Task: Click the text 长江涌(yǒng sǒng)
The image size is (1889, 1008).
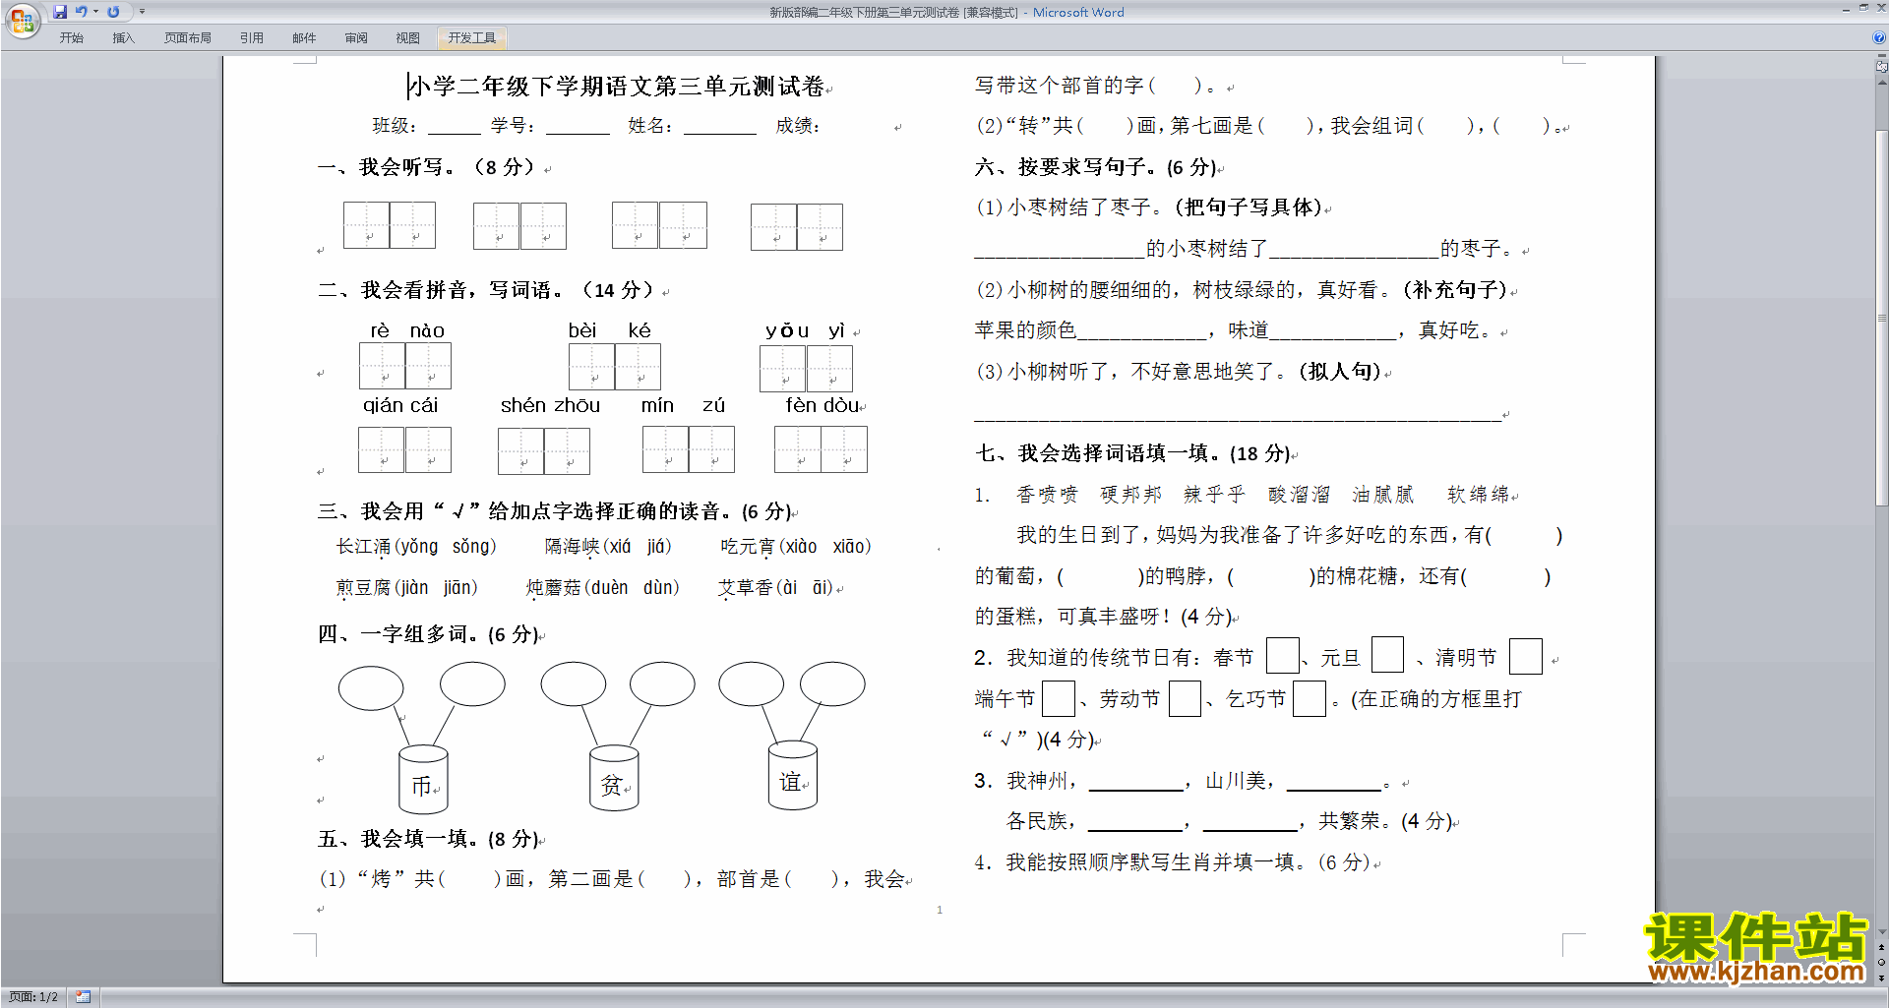Action: pyautogui.click(x=416, y=547)
